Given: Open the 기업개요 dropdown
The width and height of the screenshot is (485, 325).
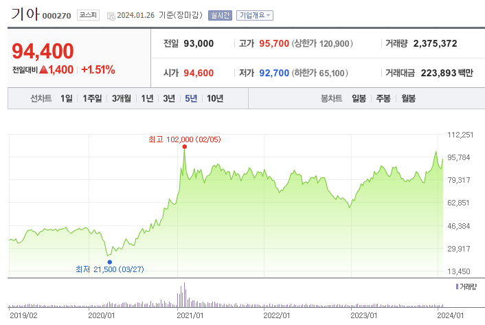Looking at the screenshot, I should pos(255,15).
